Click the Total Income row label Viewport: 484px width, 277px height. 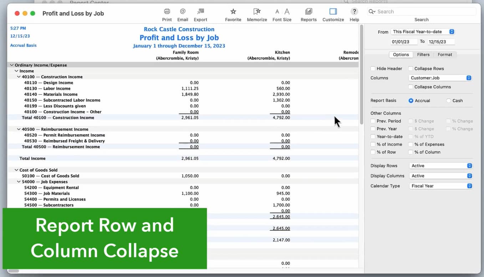32,158
